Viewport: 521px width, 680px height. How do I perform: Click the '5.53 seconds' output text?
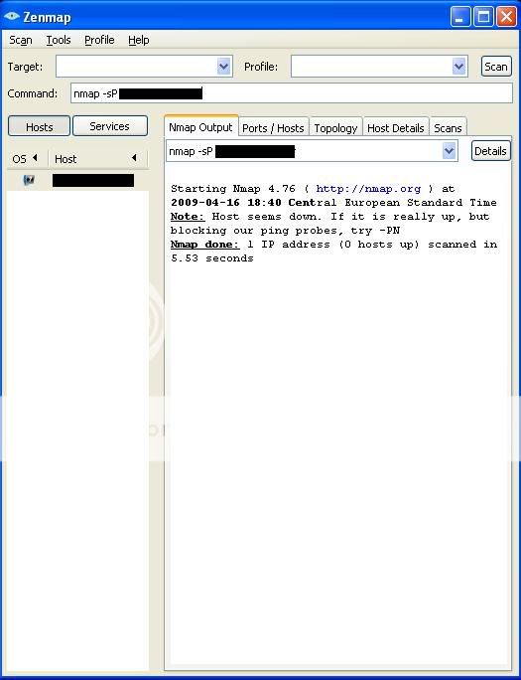point(212,258)
